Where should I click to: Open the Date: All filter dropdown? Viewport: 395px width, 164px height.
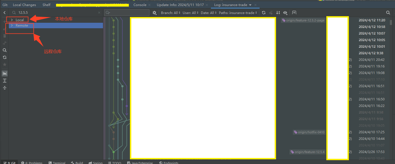pyautogui.click(x=209, y=13)
